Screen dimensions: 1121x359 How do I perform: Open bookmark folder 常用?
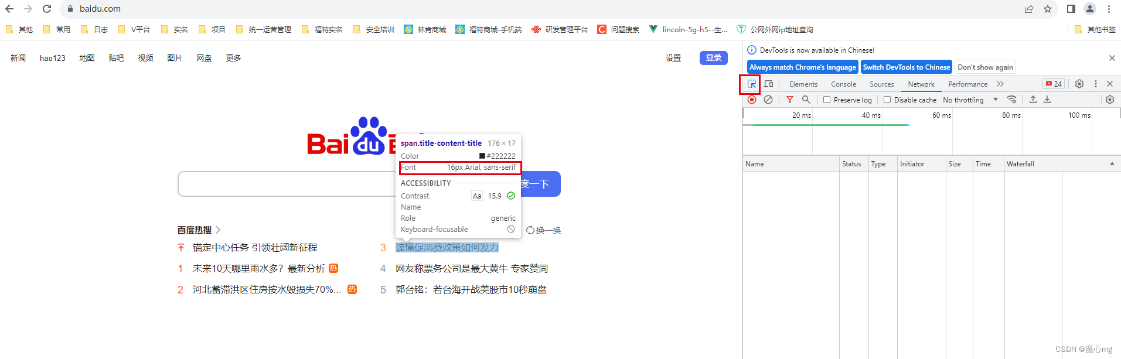pyautogui.click(x=57, y=29)
